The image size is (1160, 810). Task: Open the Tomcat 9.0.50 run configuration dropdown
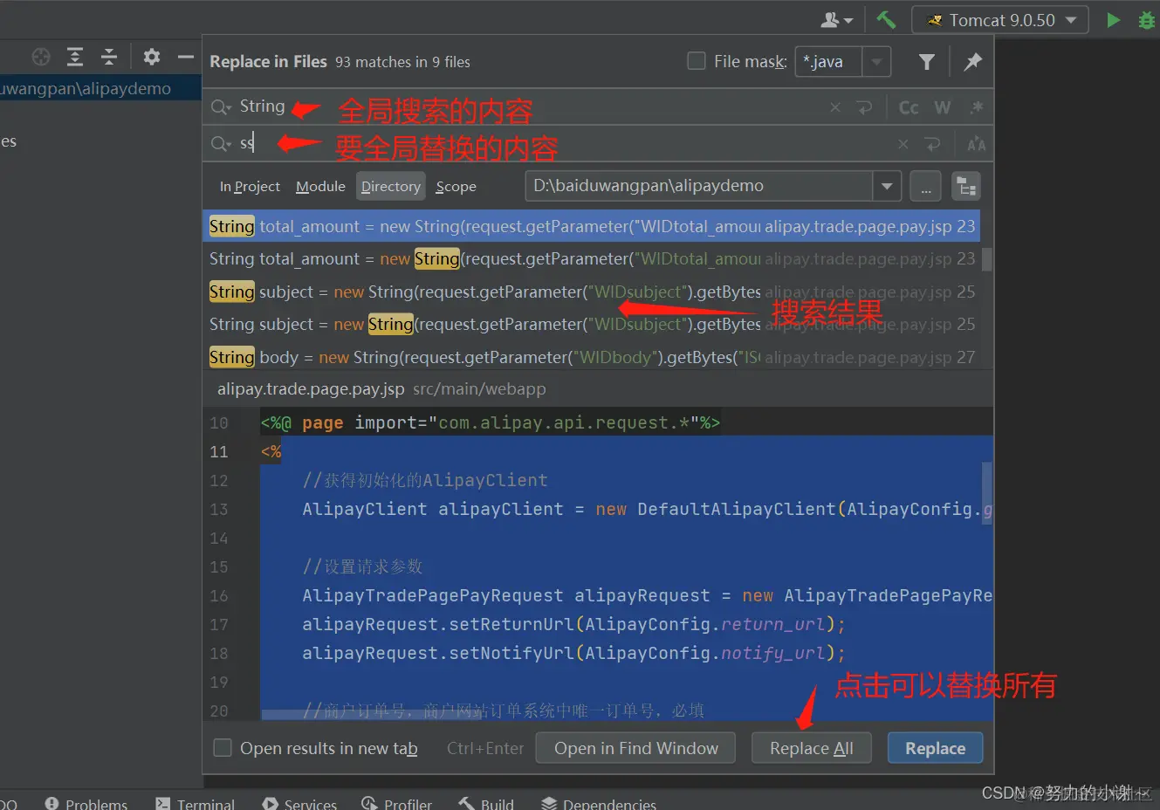(x=1000, y=19)
